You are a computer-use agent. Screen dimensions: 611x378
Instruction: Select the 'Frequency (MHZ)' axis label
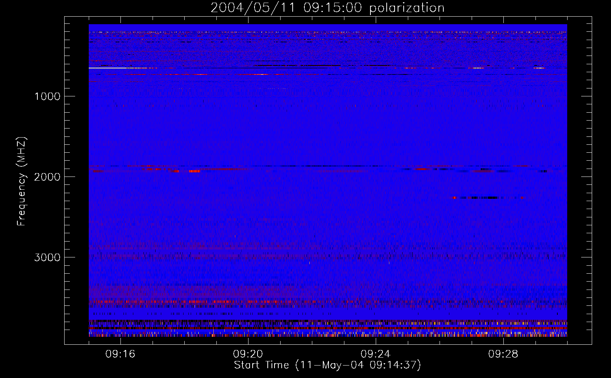[x=22, y=181]
